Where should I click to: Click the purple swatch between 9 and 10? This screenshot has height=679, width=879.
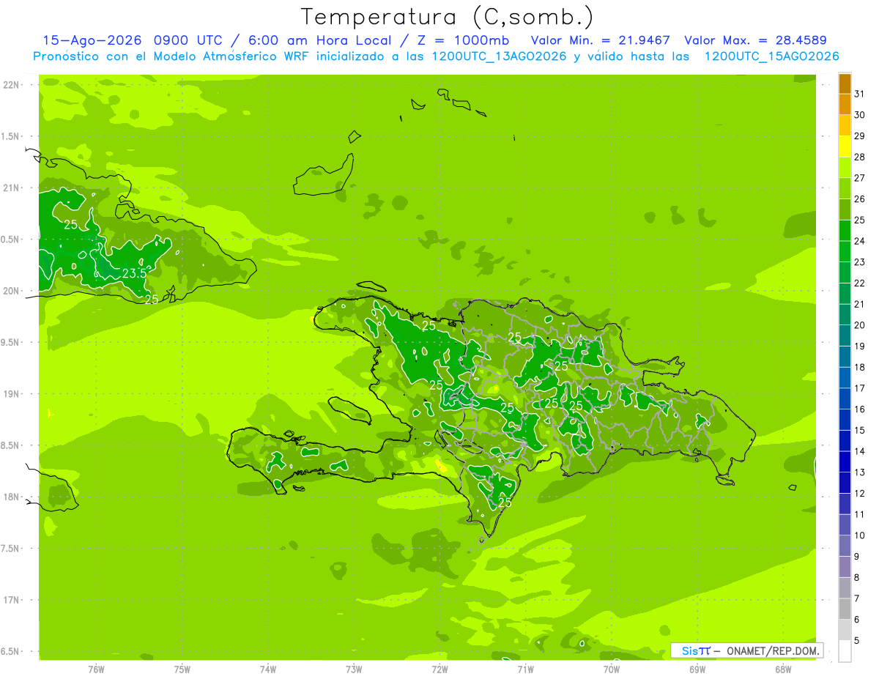point(845,546)
